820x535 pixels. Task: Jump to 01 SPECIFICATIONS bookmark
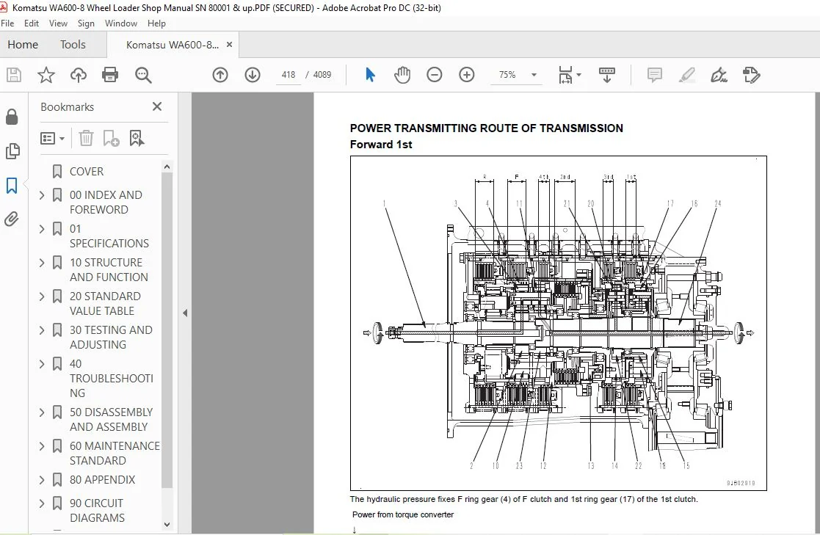pos(109,236)
